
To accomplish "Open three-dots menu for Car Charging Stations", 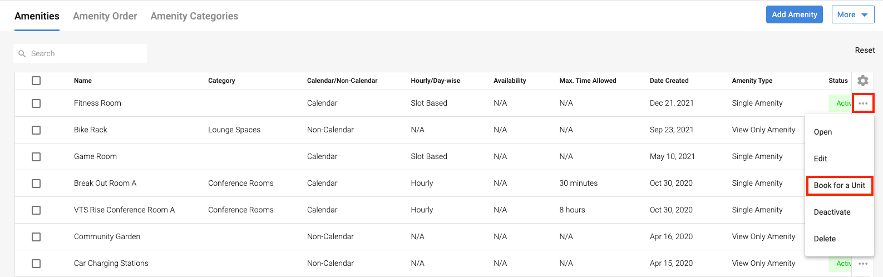I will pos(863,264).
